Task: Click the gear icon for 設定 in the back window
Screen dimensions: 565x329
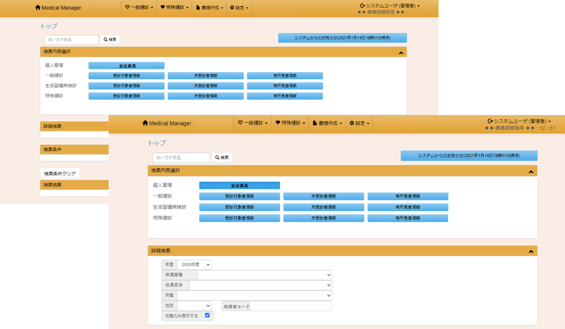Action: [232, 8]
